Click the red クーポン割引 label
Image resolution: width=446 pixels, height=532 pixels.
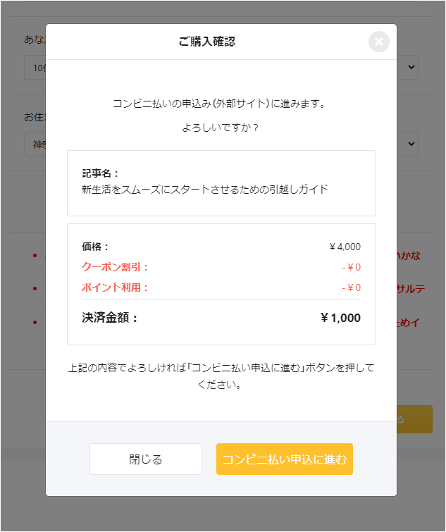tap(115, 267)
